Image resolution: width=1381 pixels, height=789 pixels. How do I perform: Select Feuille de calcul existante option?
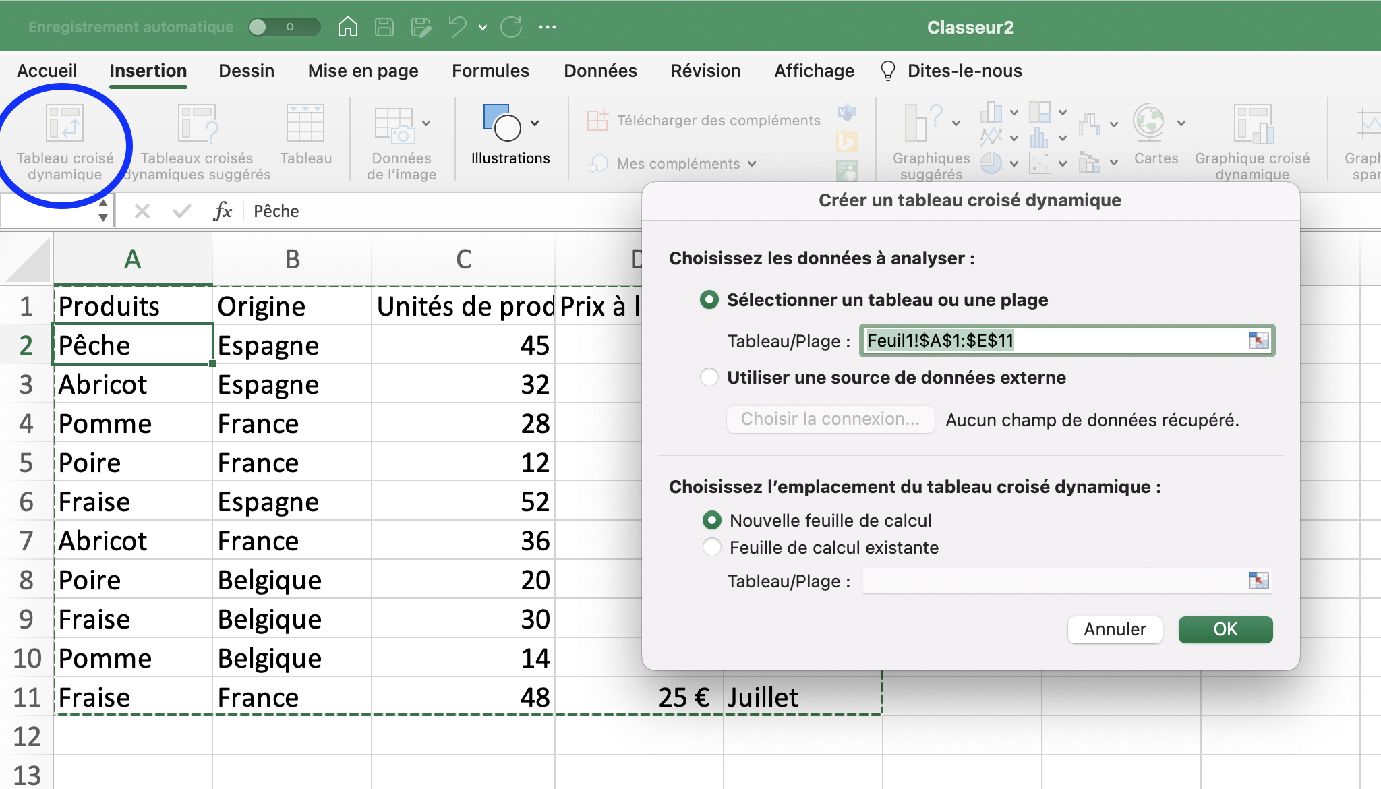711,548
